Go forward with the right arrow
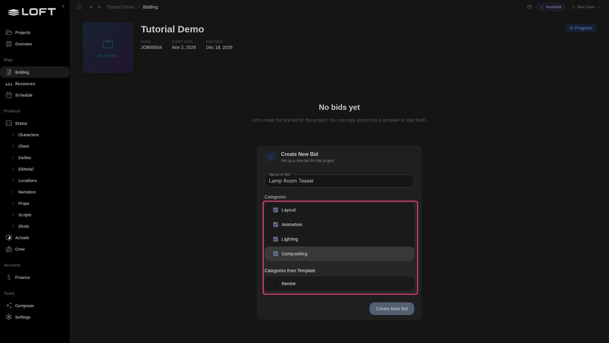This screenshot has height=343, width=609. coord(99,7)
